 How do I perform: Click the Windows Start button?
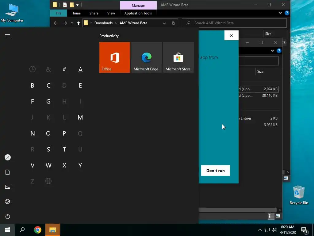pyautogui.click(x=7, y=230)
